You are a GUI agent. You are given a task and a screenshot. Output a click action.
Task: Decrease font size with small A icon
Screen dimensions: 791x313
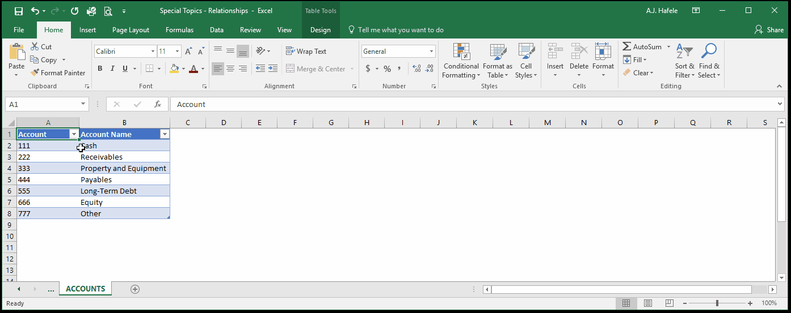coord(201,52)
